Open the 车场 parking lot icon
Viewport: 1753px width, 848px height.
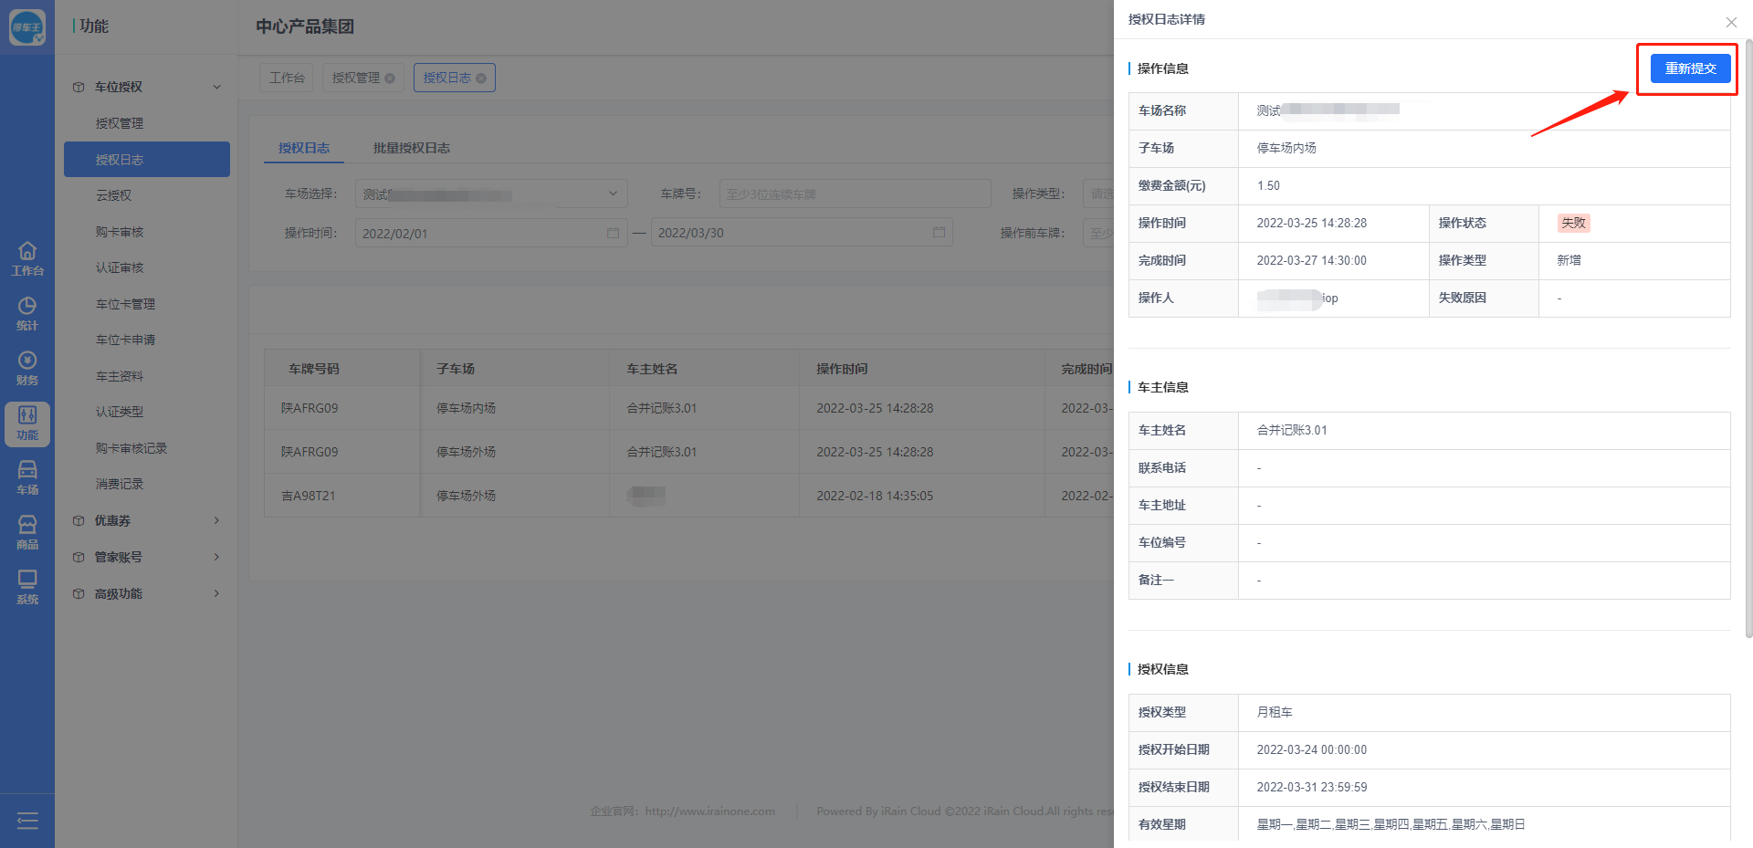click(x=27, y=477)
